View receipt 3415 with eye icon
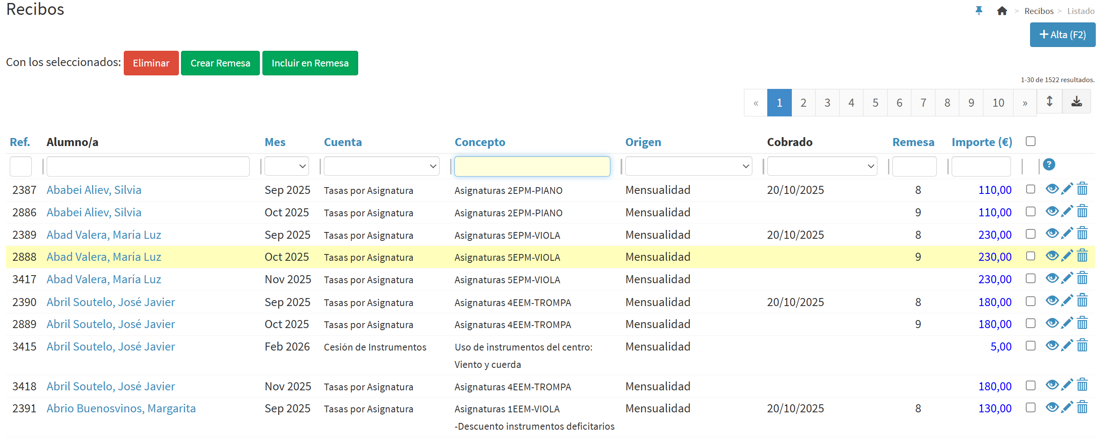 [1052, 345]
